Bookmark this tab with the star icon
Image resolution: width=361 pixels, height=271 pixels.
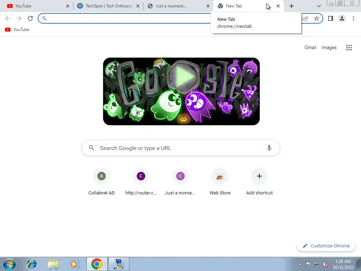pyautogui.click(x=317, y=18)
